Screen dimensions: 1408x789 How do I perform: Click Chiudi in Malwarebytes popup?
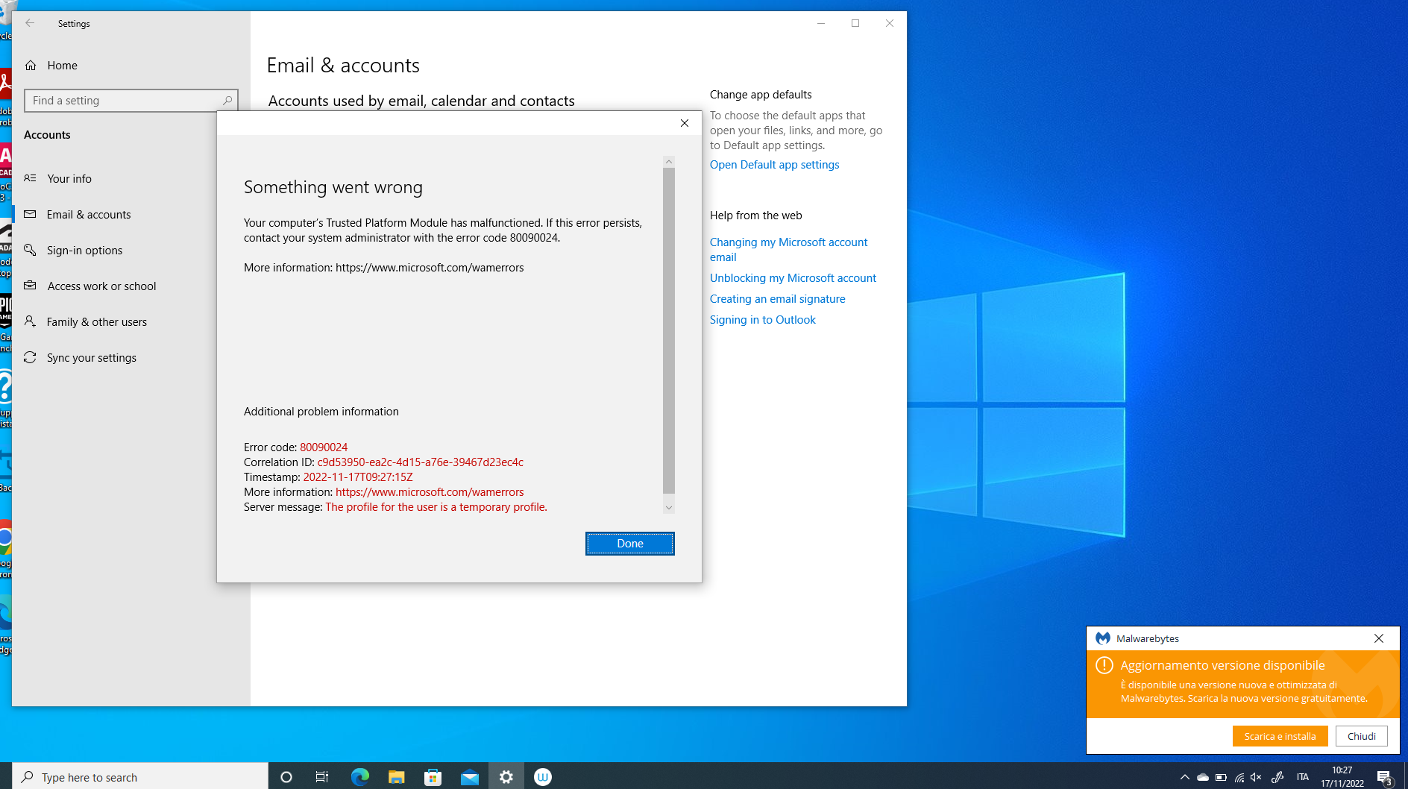[1362, 736]
